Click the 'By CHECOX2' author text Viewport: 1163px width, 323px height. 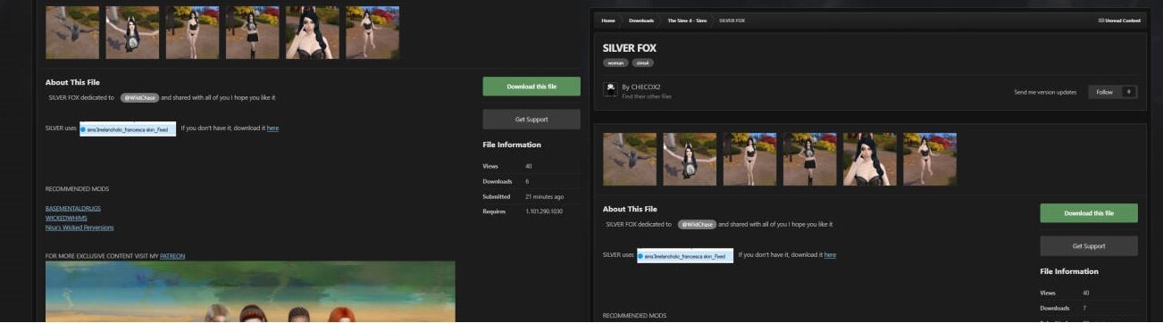[641, 87]
